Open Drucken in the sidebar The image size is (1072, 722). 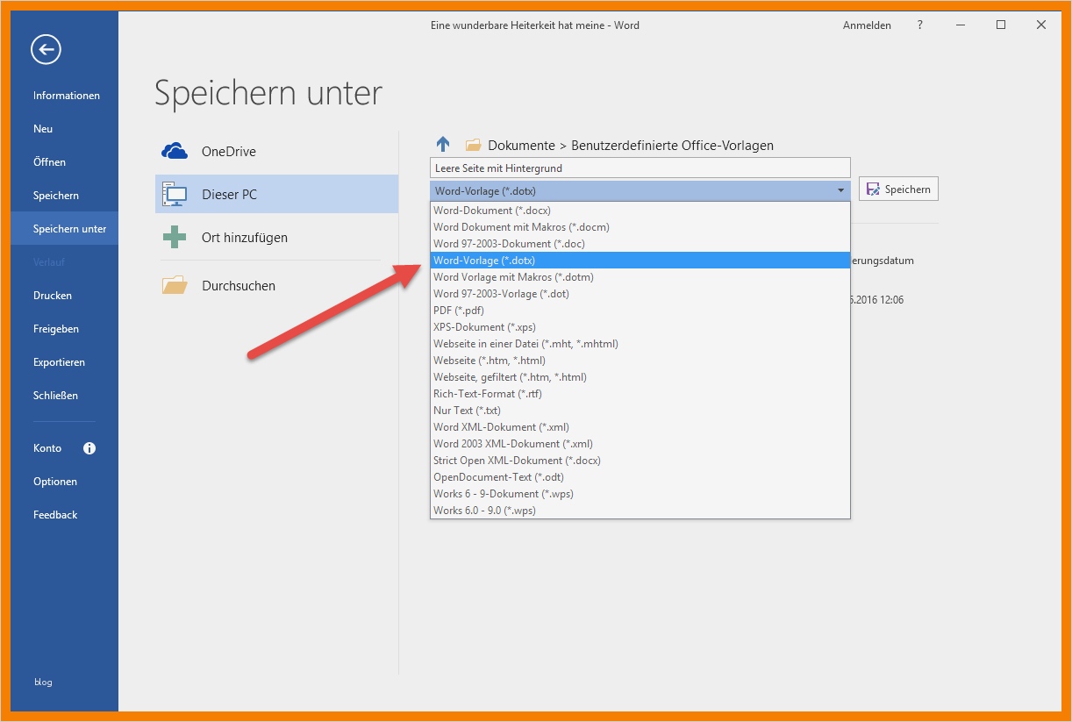(53, 296)
